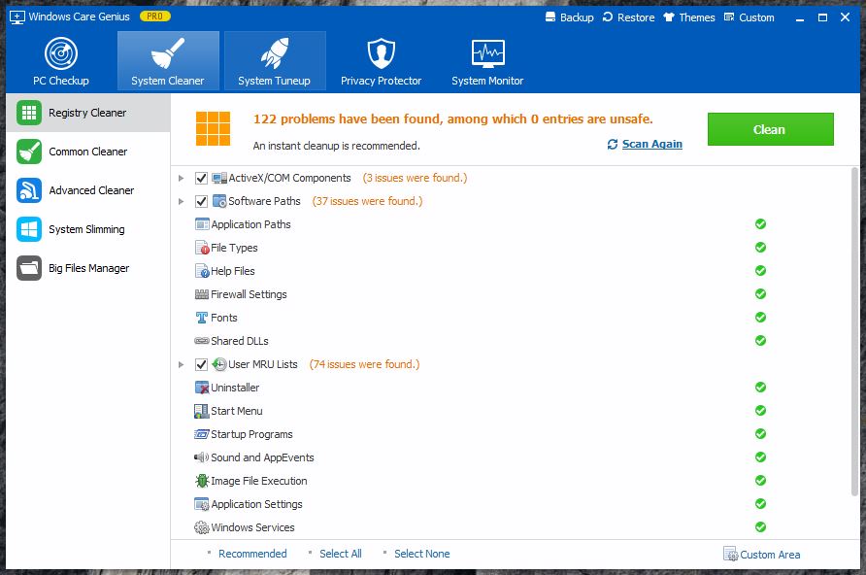
Task: Switch to the Common Cleaner tab
Action: click(88, 152)
